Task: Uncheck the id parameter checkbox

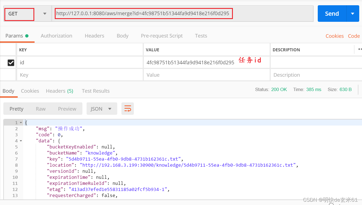Action: tap(11, 63)
